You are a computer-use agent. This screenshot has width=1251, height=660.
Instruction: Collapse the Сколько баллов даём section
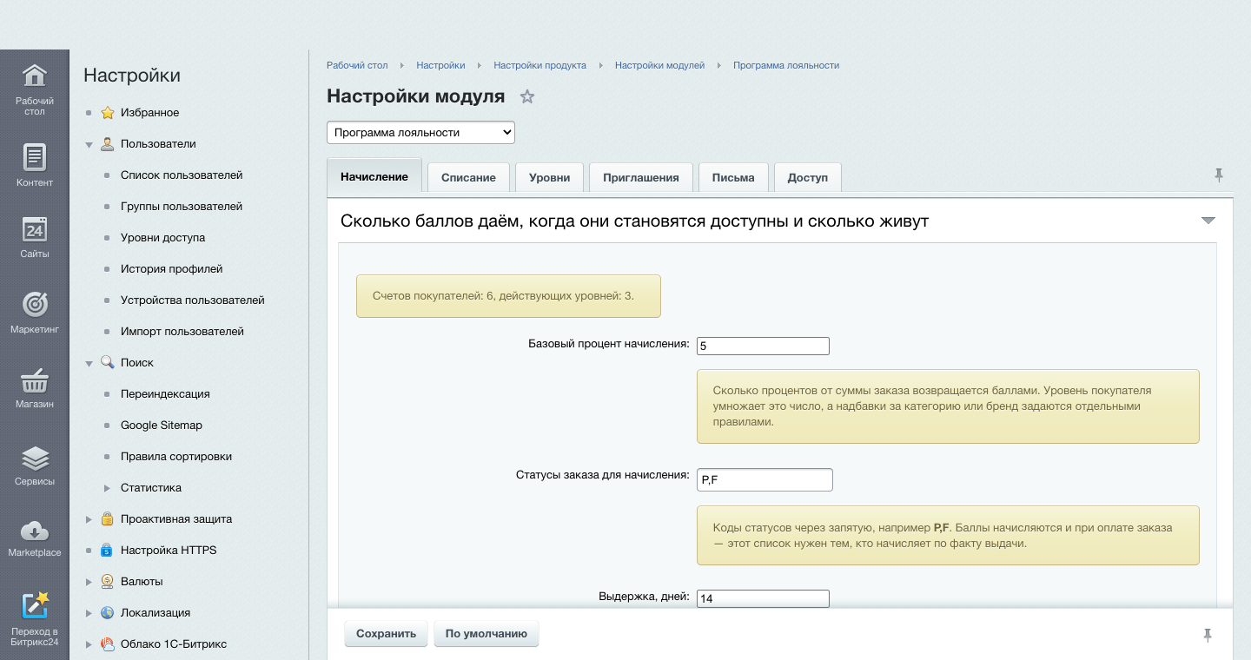(x=1208, y=221)
